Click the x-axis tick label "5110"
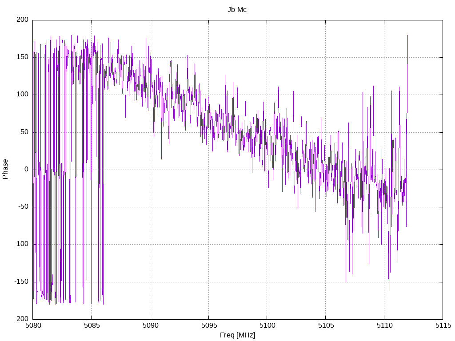The image size is (455, 341). [x=384, y=325]
